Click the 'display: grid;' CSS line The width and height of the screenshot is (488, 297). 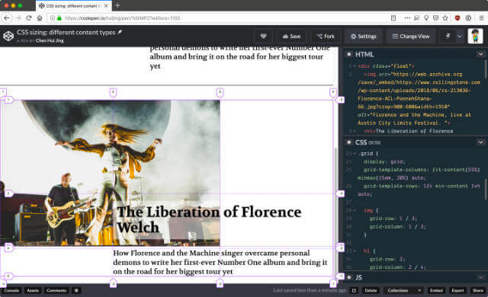384,161
